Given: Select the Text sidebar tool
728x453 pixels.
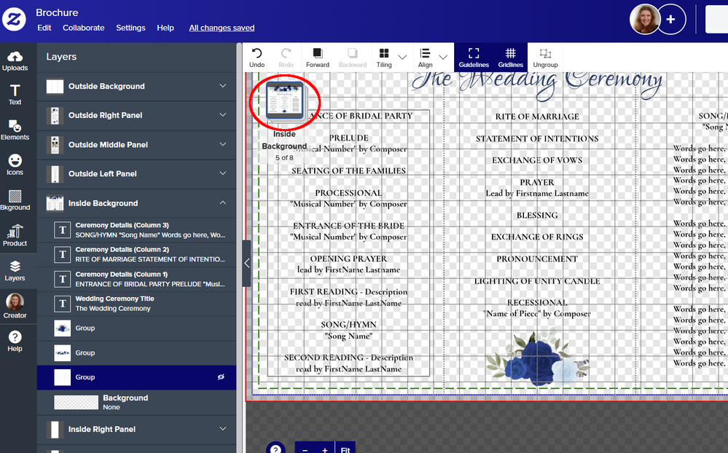Looking at the screenshot, I should tap(15, 95).
